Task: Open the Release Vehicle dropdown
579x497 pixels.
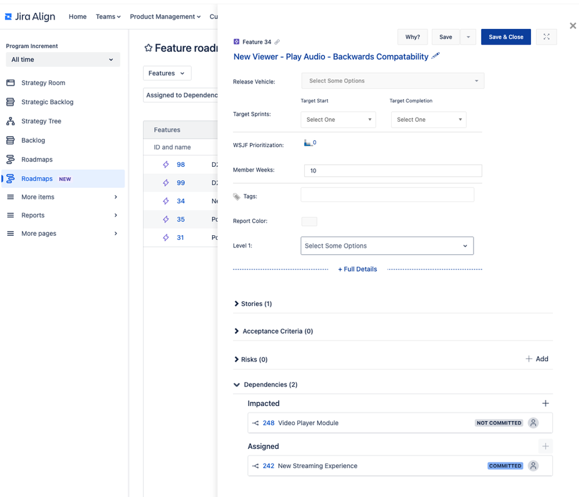Action: coord(392,81)
